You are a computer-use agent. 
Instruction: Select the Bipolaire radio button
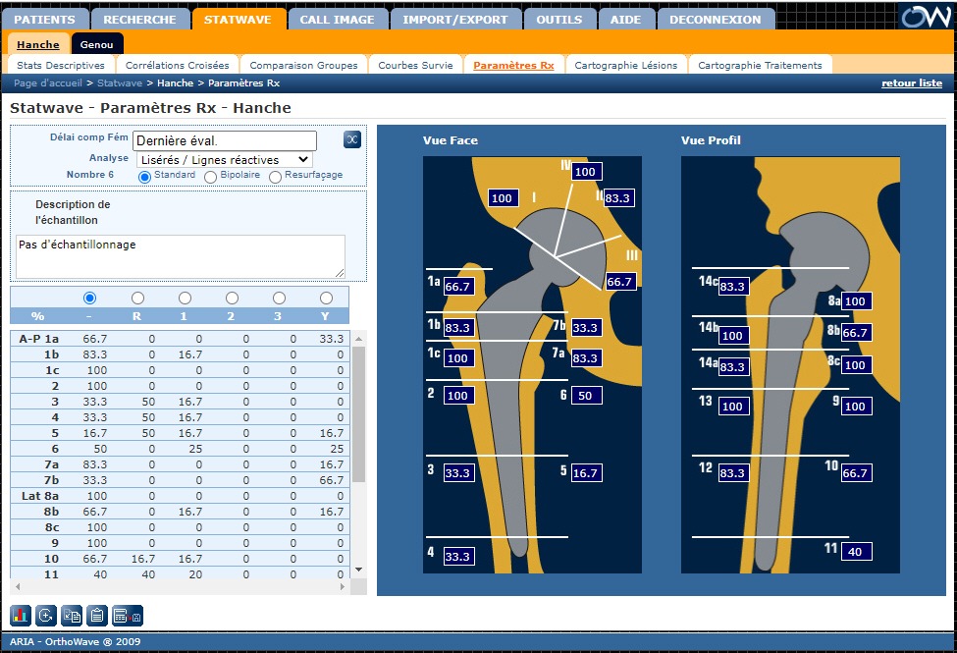tap(211, 177)
